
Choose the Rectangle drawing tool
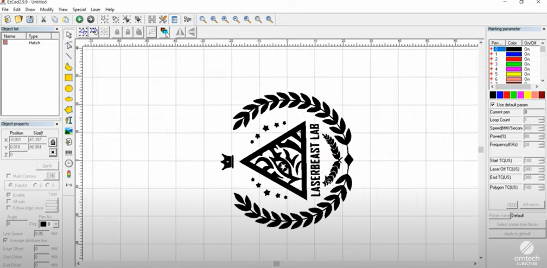click(69, 78)
